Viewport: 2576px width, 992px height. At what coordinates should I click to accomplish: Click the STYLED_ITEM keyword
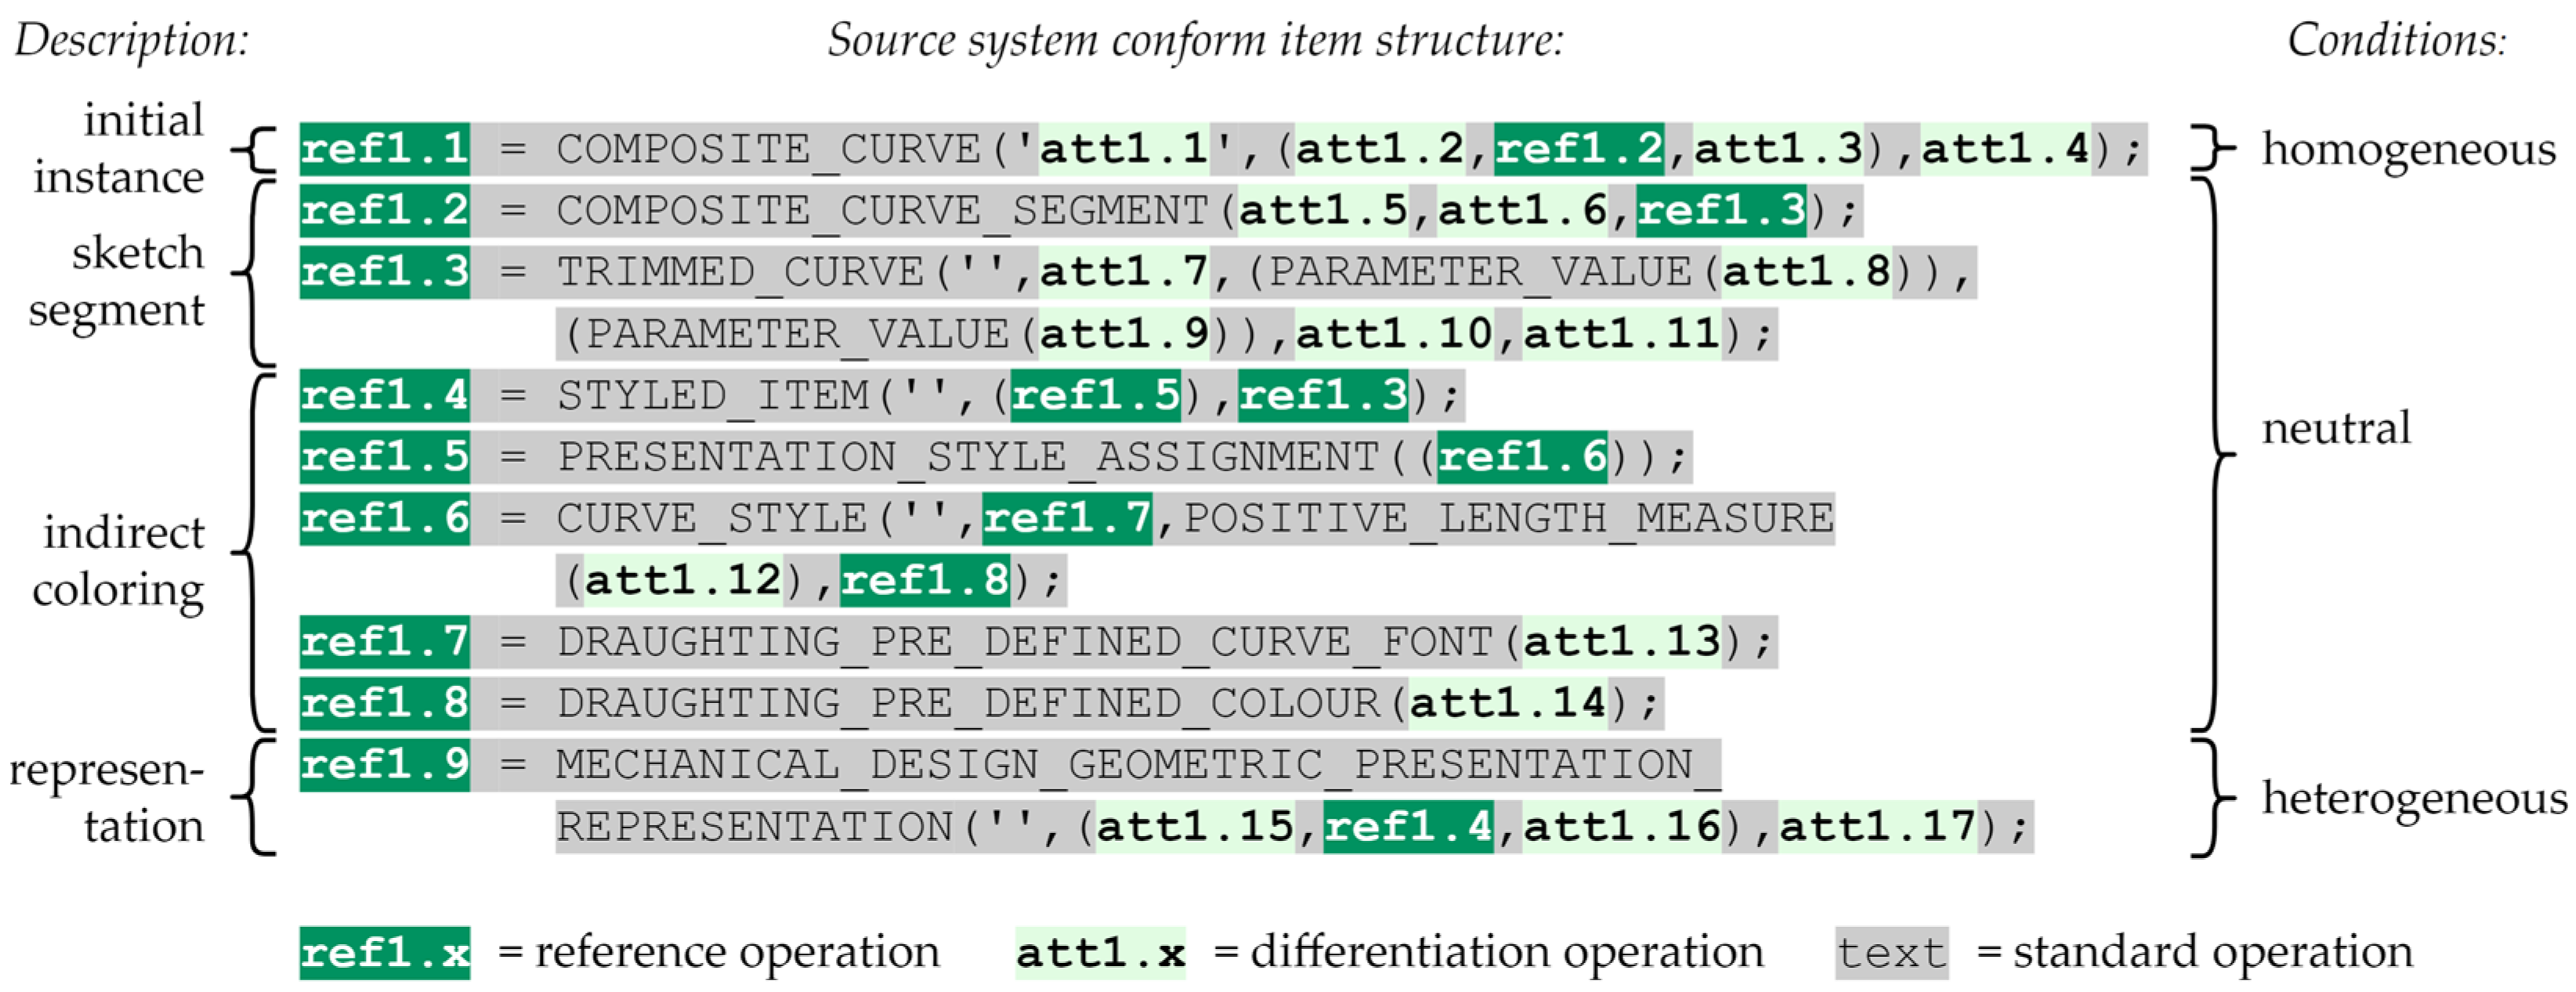(713, 395)
